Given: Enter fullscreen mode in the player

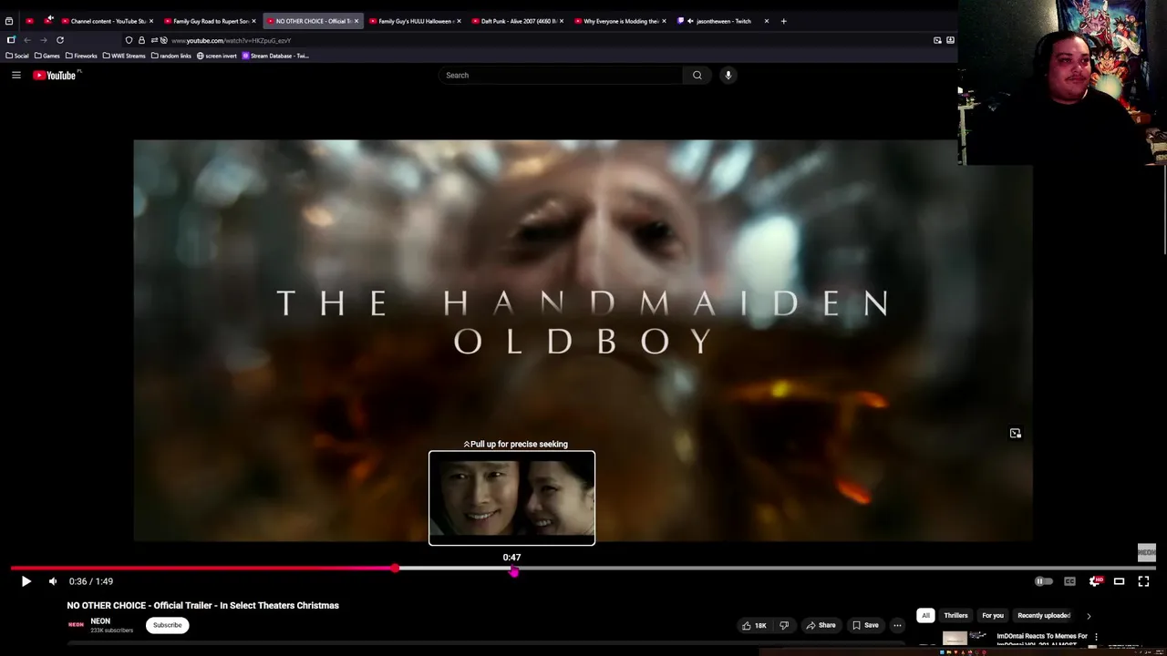Looking at the screenshot, I should (x=1143, y=581).
